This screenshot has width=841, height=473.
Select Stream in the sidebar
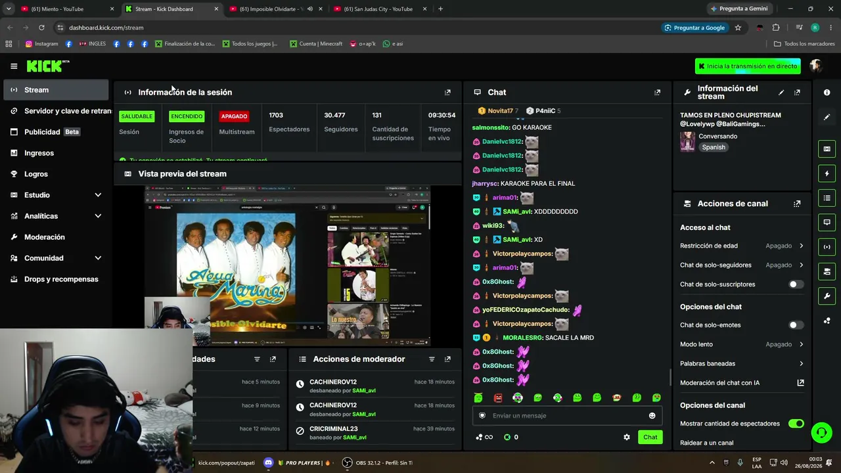click(56, 90)
